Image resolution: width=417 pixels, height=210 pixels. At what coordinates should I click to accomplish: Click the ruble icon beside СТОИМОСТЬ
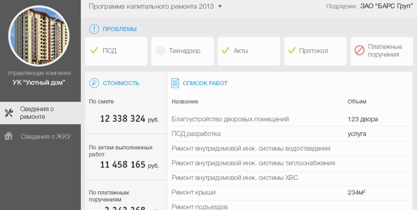[x=94, y=83]
